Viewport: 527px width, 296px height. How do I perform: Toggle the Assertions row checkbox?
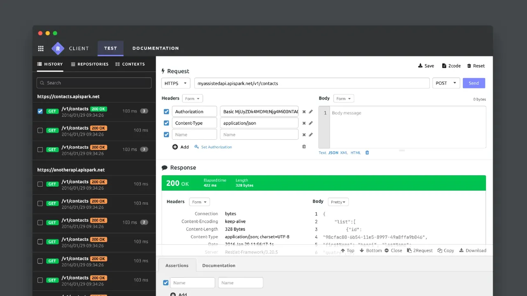(x=166, y=283)
